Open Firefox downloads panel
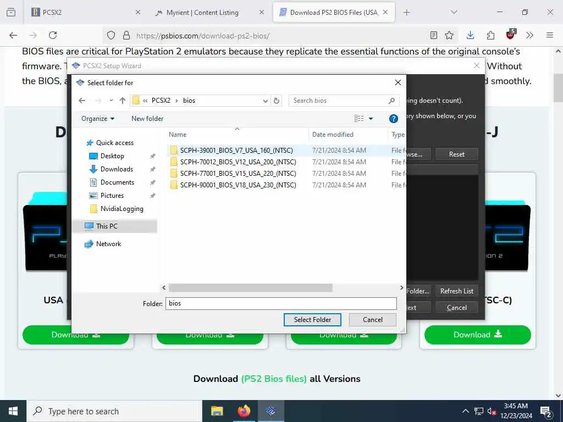The image size is (563, 422). pos(471,35)
